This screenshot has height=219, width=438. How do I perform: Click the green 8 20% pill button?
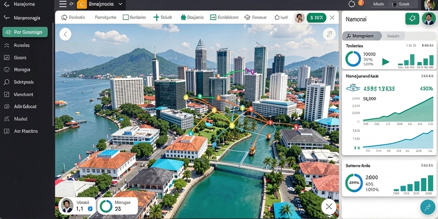tap(316, 18)
